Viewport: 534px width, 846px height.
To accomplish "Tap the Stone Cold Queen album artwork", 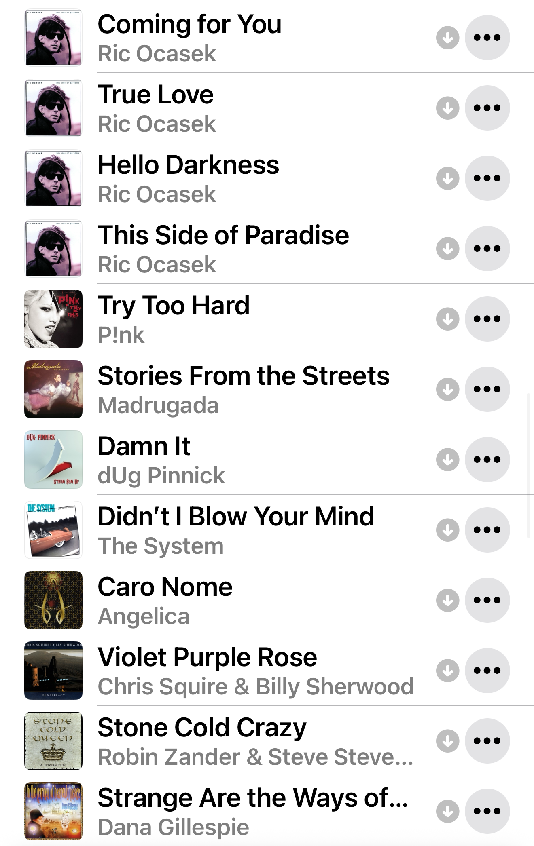I will [x=53, y=741].
